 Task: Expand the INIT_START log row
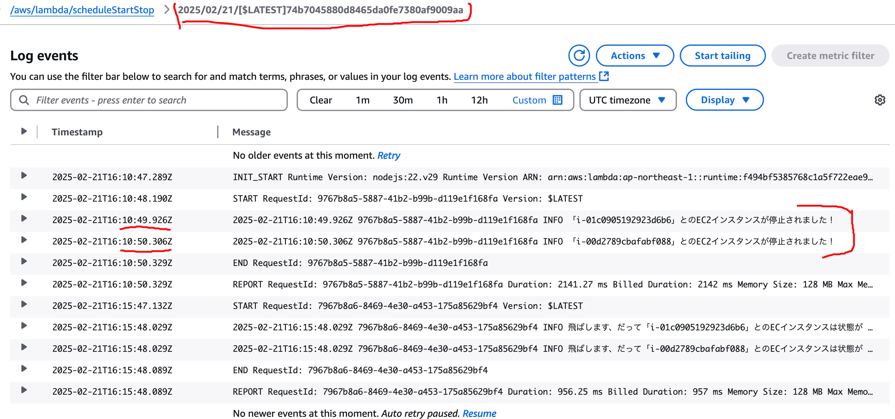click(x=24, y=175)
